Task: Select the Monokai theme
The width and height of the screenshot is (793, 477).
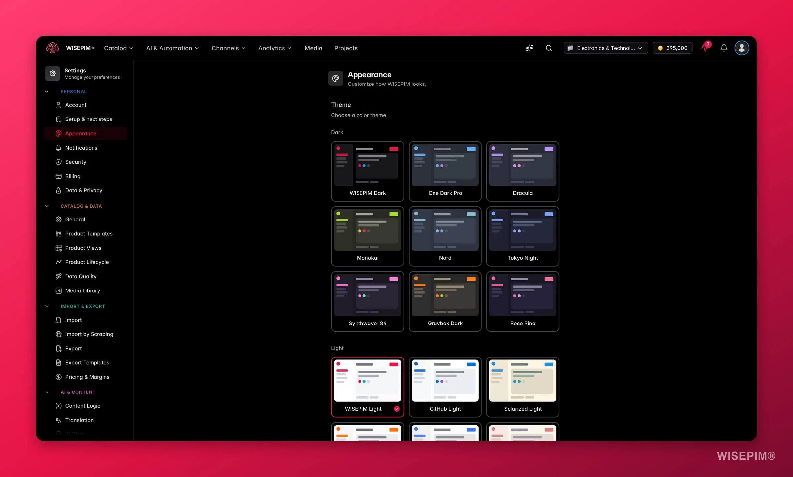Action: click(367, 236)
